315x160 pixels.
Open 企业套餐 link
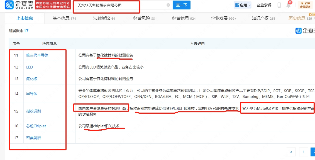264,5
